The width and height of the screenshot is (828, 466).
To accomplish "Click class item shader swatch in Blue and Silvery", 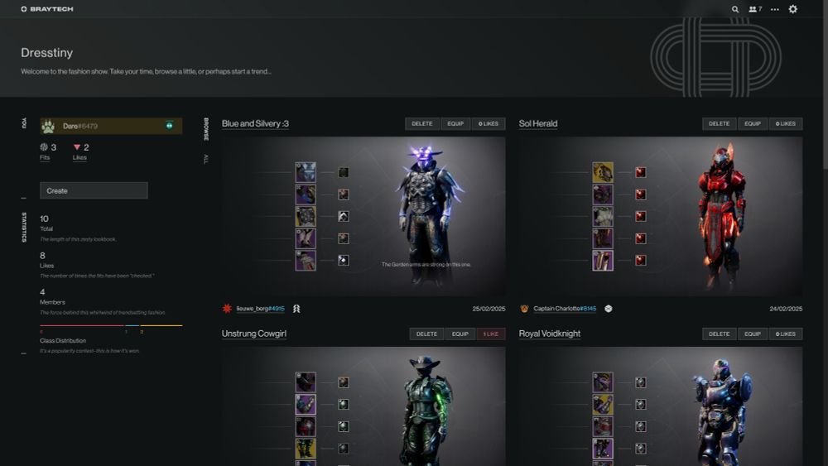I will tap(344, 260).
